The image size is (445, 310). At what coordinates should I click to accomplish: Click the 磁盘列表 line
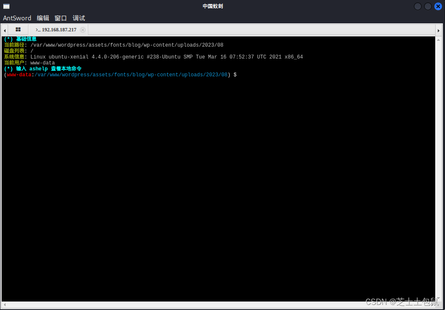(x=18, y=51)
